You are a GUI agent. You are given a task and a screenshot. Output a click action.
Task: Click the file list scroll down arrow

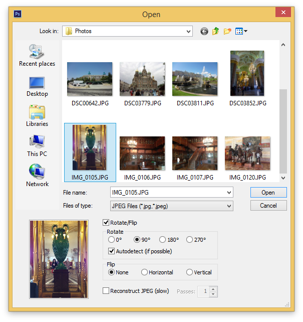tap(283, 178)
